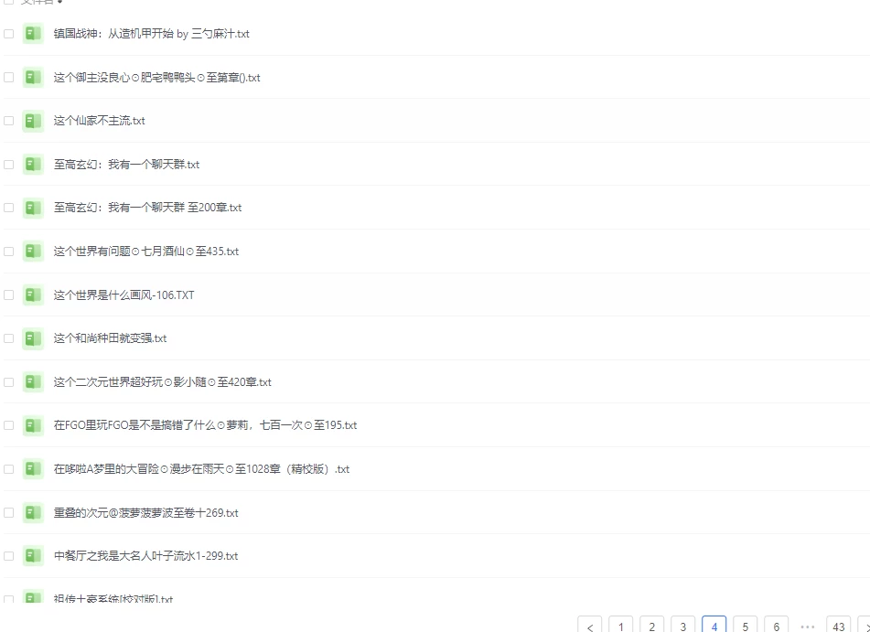Screen dimensions: 870x632
Task: Click the ellipsis in the pagination bar
Action: point(806,627)
